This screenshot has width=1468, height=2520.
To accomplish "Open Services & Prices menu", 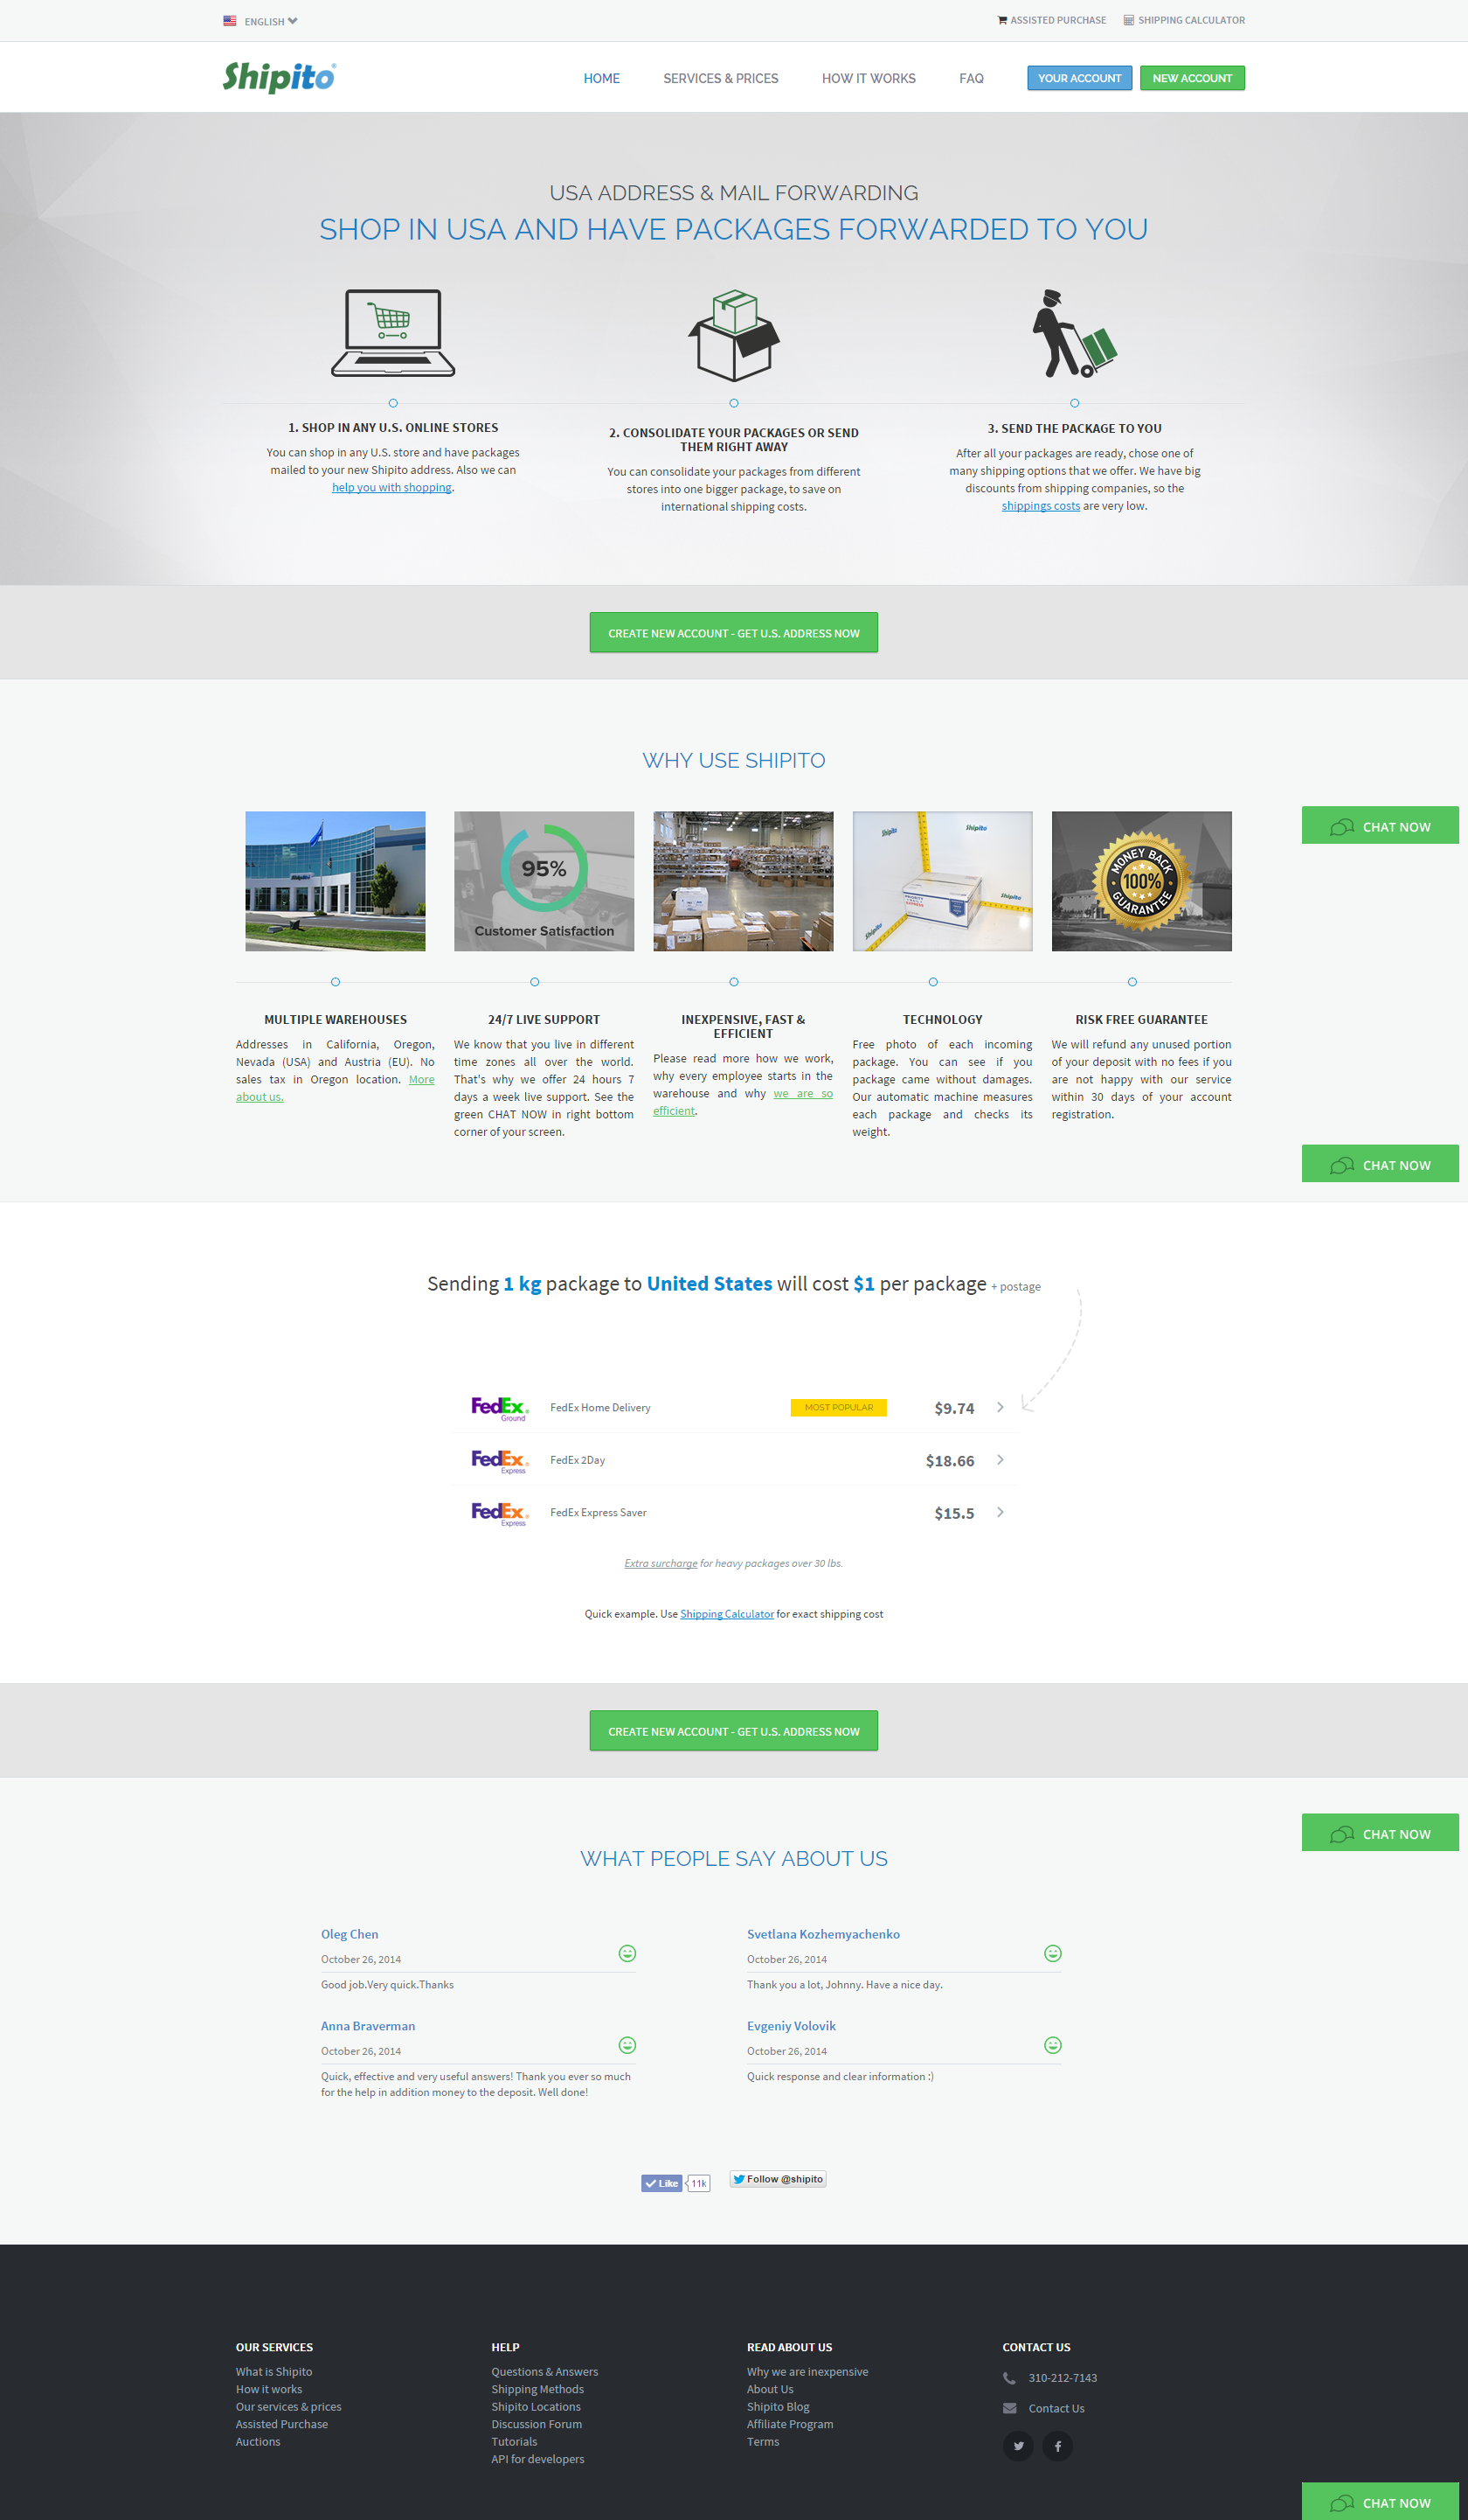I will point(721,78).
